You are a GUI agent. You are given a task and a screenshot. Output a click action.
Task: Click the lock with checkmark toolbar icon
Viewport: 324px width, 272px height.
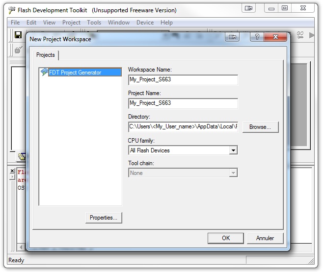[18, 49]
